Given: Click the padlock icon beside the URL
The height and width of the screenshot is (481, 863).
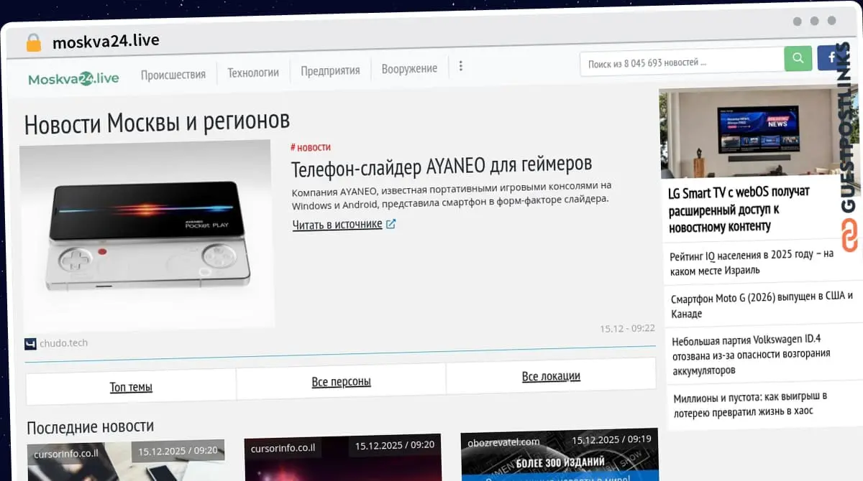Looking at the screenshot, I should [33, 42].
